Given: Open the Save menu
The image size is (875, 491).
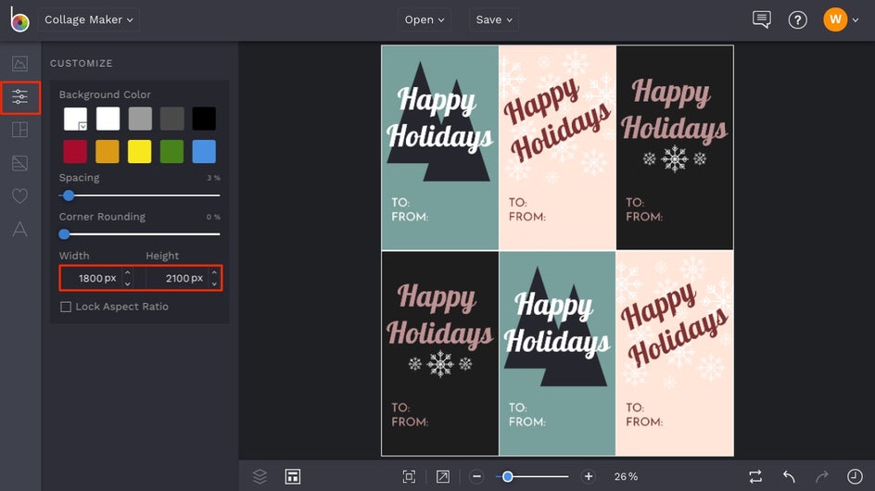Looking at the screenshot, I should 494,19.
